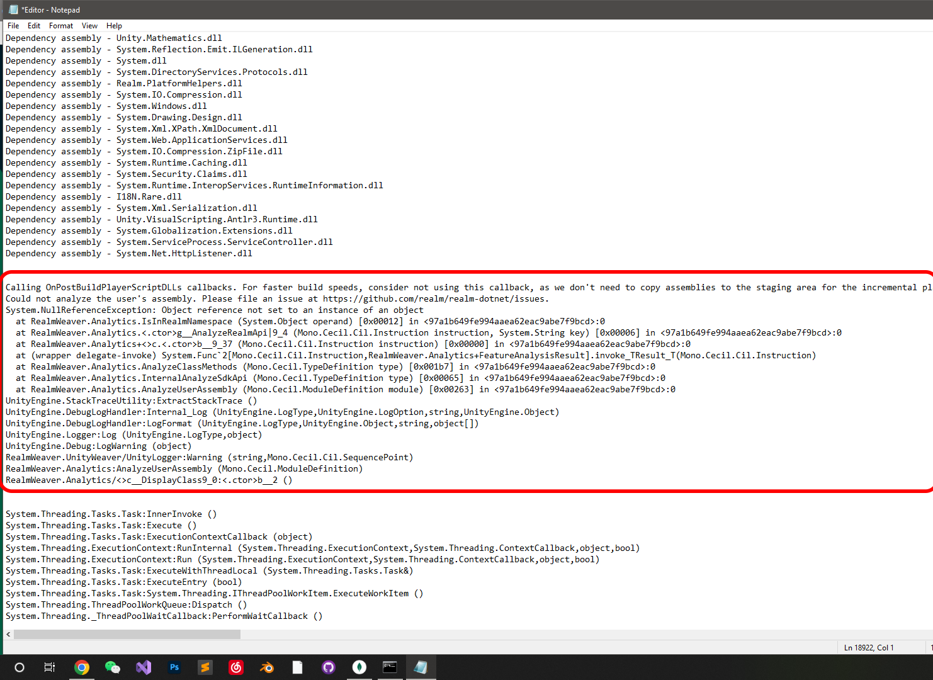Viewport: 933px width, 680px height.
Task: Click the ThreadPoolWorkQueue:Dispatch line
Action: pos(127,605)
